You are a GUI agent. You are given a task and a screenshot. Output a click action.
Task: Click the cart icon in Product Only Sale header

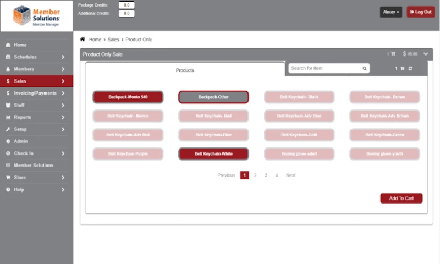pyautogui.click(x=393, y=54)
